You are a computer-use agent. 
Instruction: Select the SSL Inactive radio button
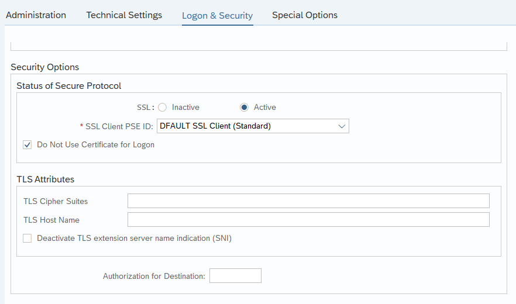pos(162,107)
